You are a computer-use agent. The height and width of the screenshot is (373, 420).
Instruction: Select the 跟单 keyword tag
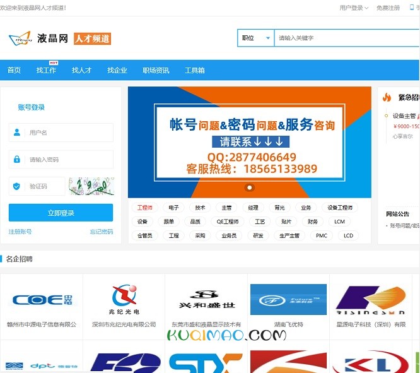pyautogui.click(x=169, y=222)
